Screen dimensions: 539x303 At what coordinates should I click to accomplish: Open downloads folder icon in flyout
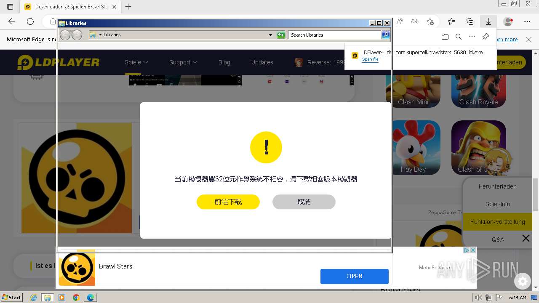(445, 37)
